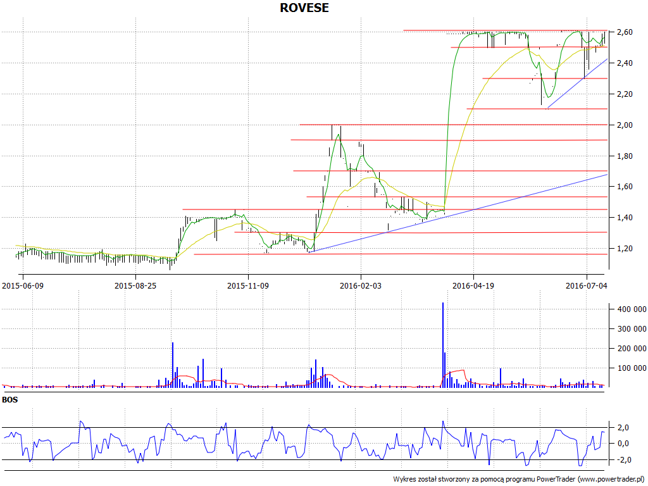Click the 200 000 volume axis label

(632, 349)
